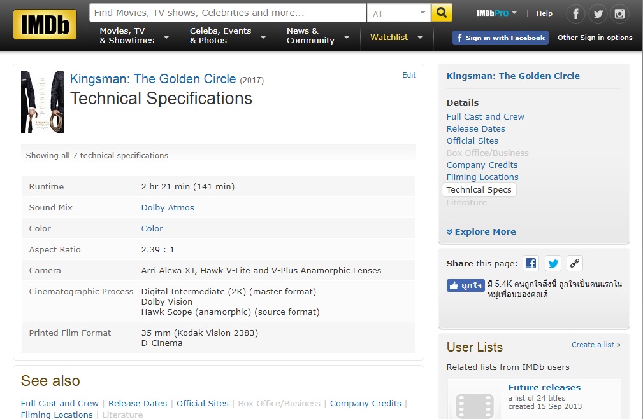Open IMDb Facebook page icon in header
643x419 pixels.
point(575,15)
